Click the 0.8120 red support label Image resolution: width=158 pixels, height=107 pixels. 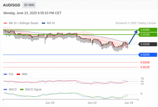point(145,67)
